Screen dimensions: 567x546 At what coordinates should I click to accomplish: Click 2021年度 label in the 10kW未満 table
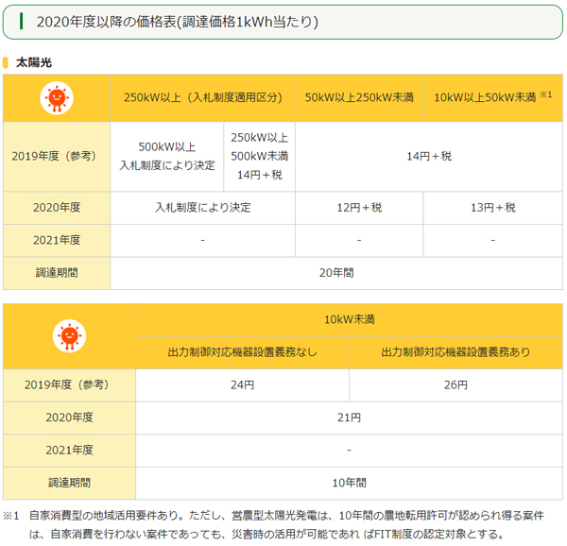point(69,451)
